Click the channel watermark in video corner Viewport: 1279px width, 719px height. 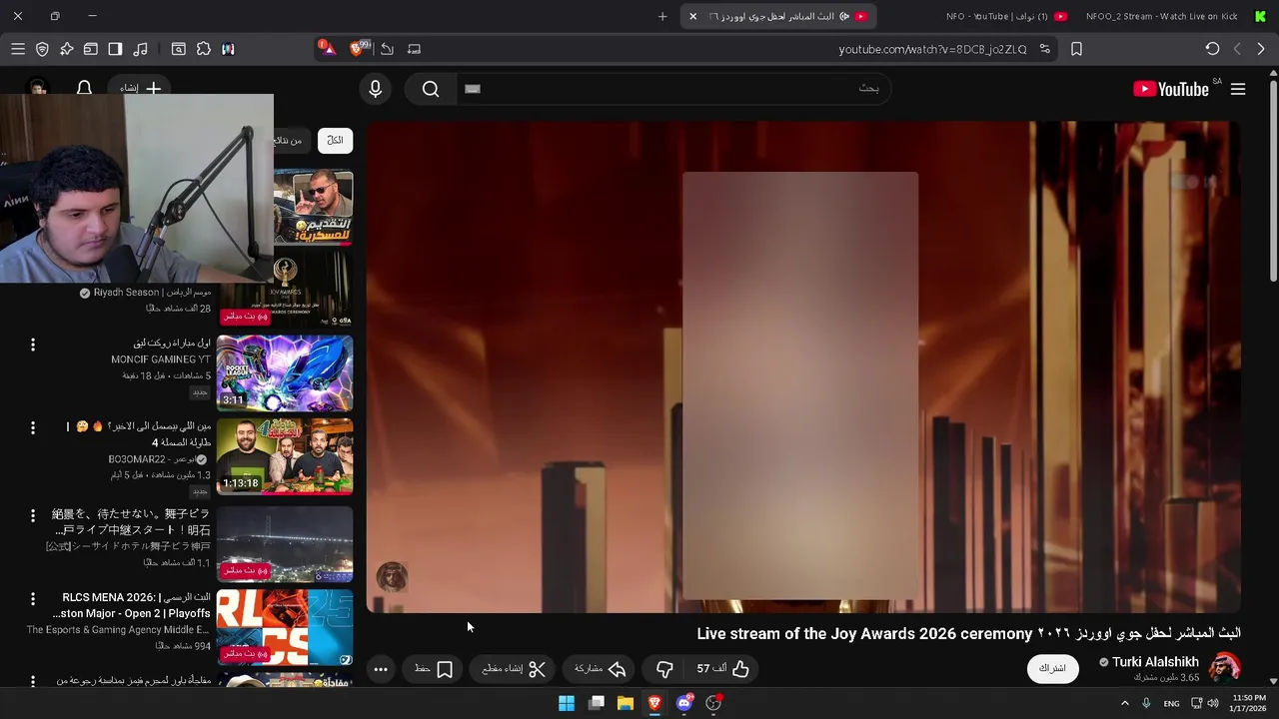point(392,577)
